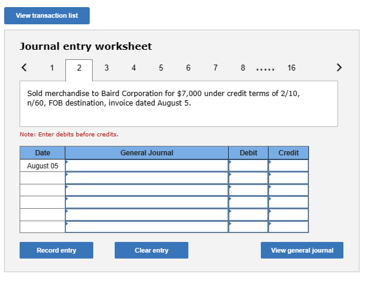Go to journal entry tab 3
The height and width of the screenshot is (287, 366).
coord(106,68)
